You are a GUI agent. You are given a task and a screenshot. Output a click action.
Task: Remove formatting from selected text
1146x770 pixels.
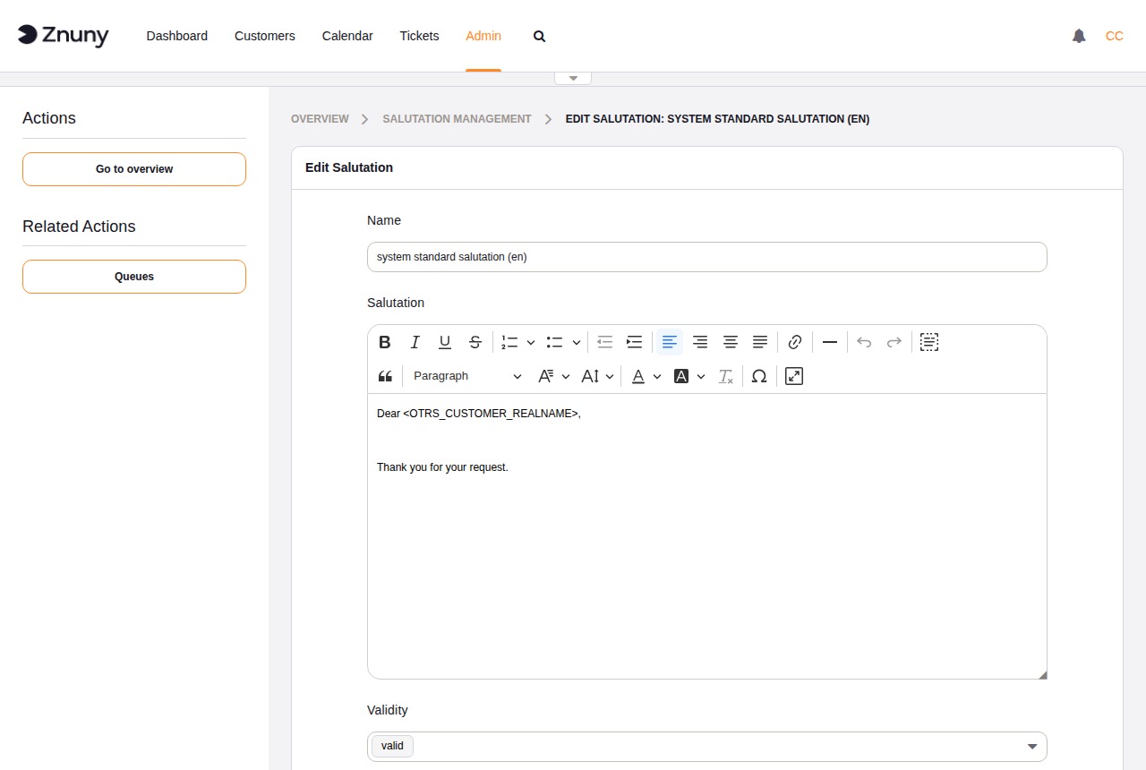click(x=726, y=376)
